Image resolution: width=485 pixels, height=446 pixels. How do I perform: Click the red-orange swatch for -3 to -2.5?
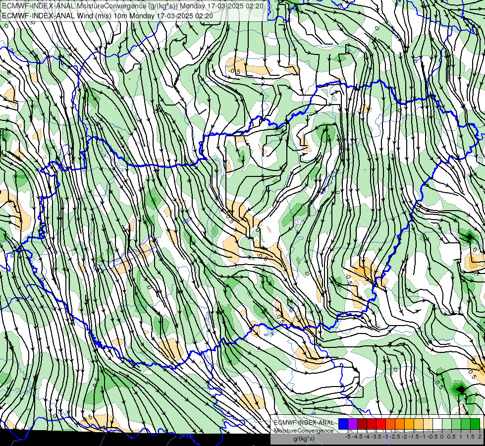pyautogui.click(x=390, y=424)
